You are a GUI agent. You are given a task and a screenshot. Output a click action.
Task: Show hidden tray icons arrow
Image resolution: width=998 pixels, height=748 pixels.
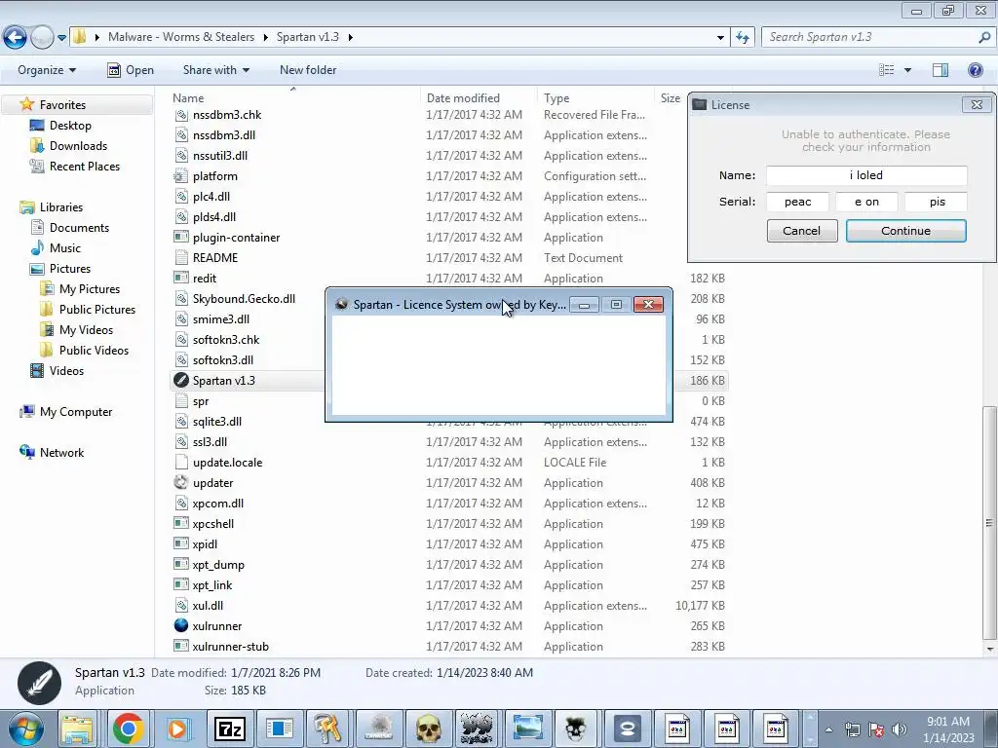[828, 729]
